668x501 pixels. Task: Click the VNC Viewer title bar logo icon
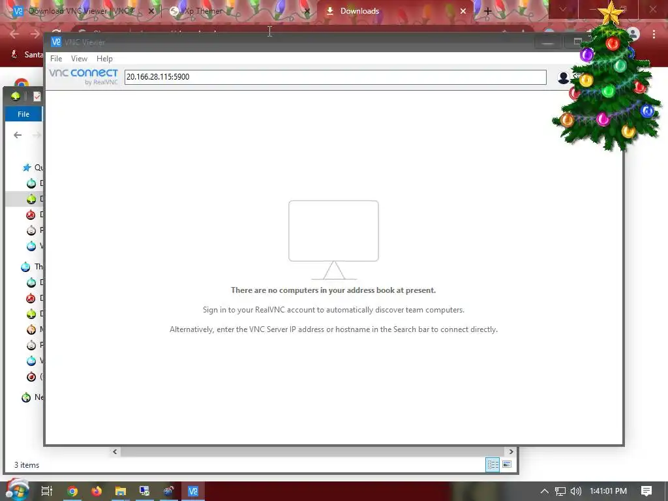(x=56, y=42)
